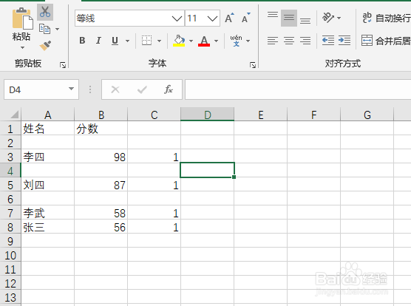Select column A header
411x306 pixels.
click(48, 115)
